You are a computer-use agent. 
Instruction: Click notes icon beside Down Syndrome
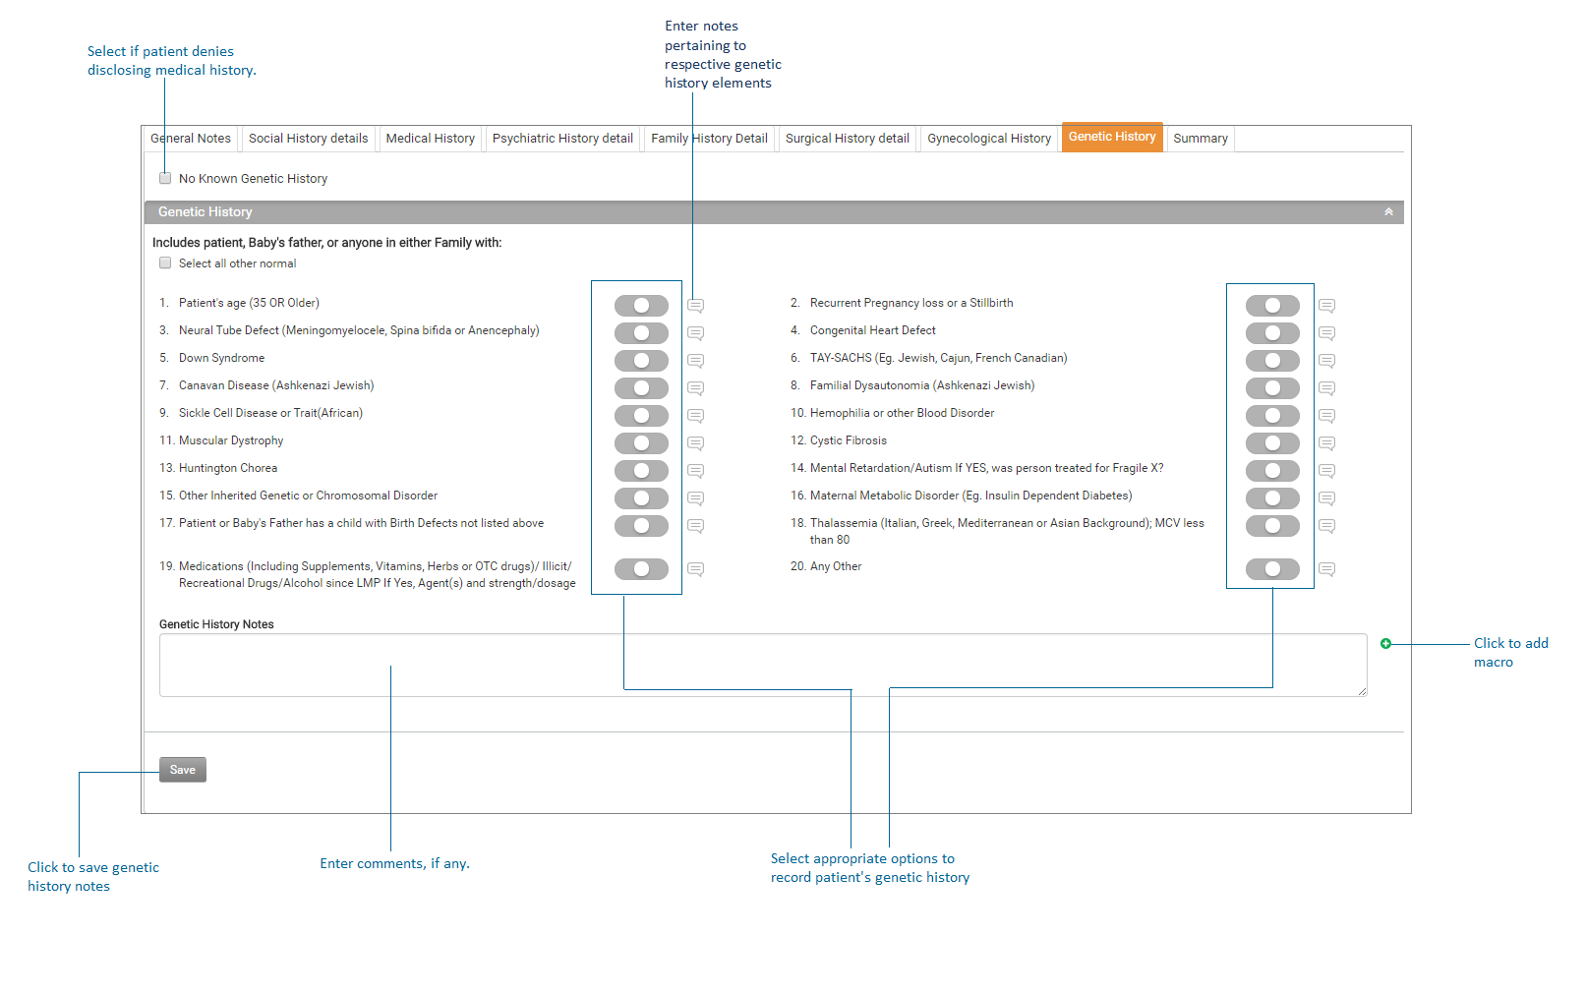pyautogui.click(x=695, y=361)
